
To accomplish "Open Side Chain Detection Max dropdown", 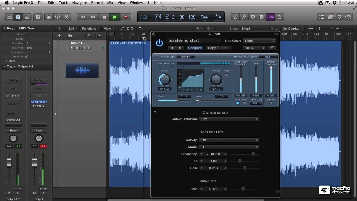I will [x=268, y=57].
